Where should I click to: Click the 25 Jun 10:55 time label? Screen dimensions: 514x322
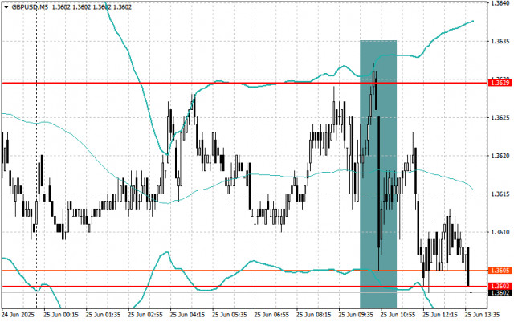coord(398,315)
